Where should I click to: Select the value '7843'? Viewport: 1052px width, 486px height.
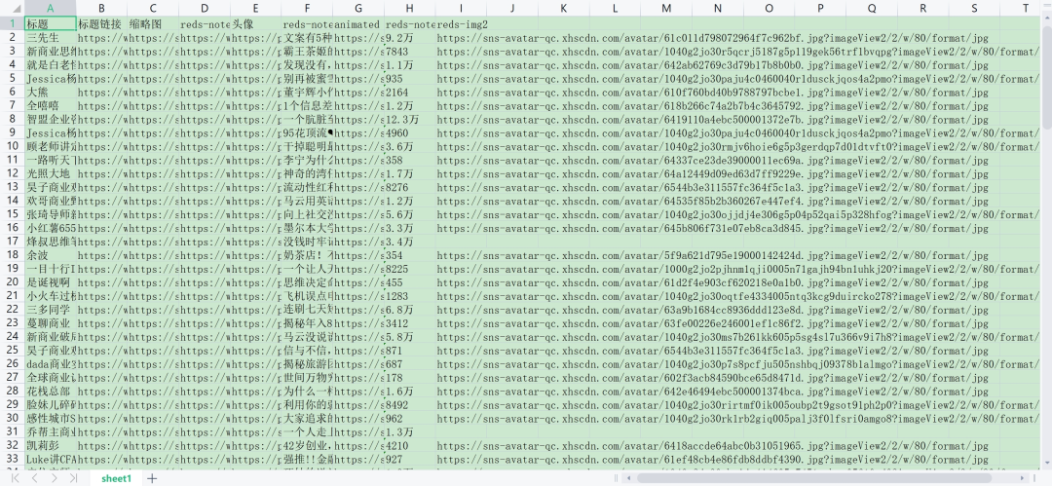click(x=409, y=51)
